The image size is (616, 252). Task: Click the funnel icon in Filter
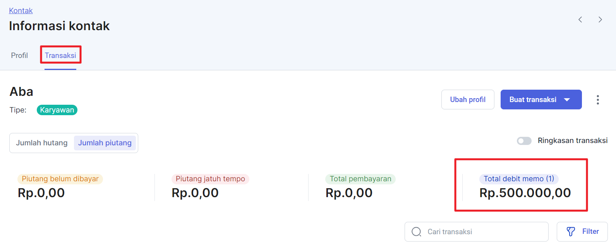[x=571, y=232]
